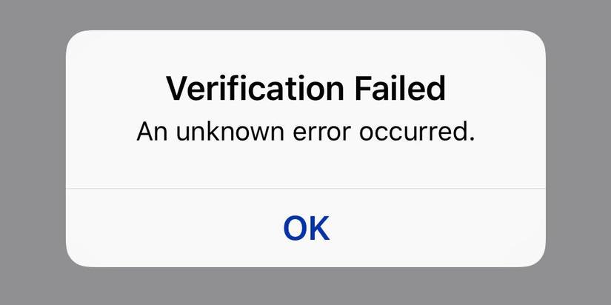Click blank alert space right of OK
This screenshot has width=611, height=305.
pos(438,229)
